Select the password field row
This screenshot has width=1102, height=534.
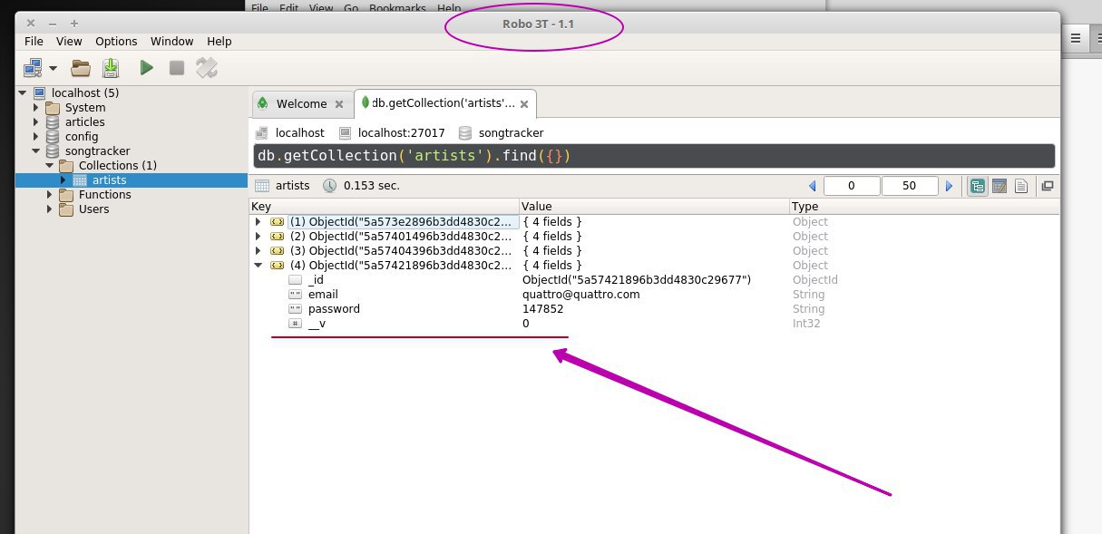click(654, 308)
